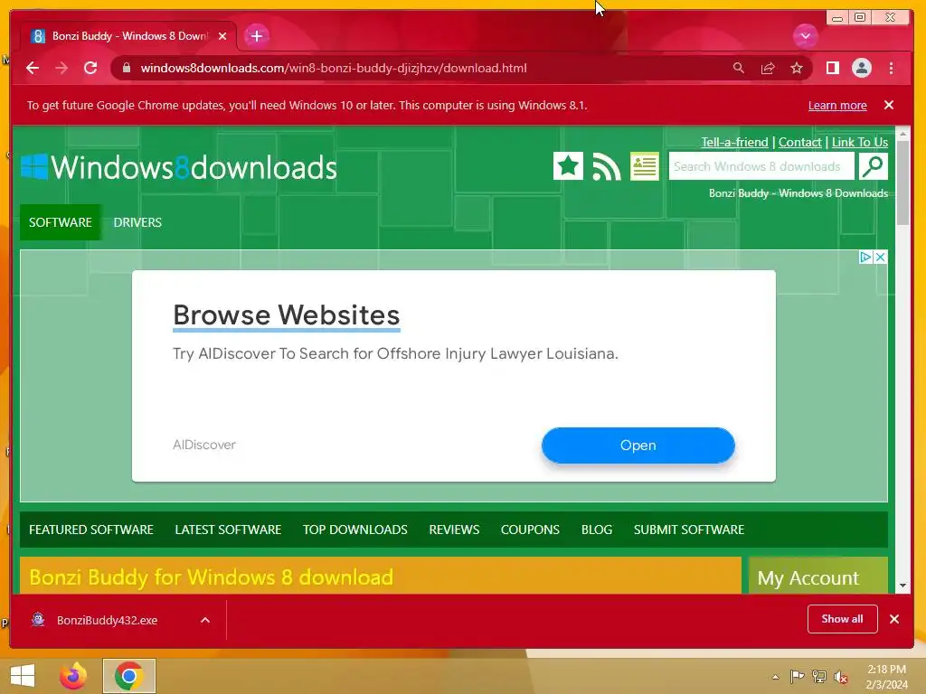Open BLOG menu item

[597, 530]
